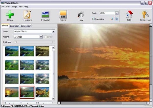Select the first effect thumbnail in the top row

[x=11, y=51]
